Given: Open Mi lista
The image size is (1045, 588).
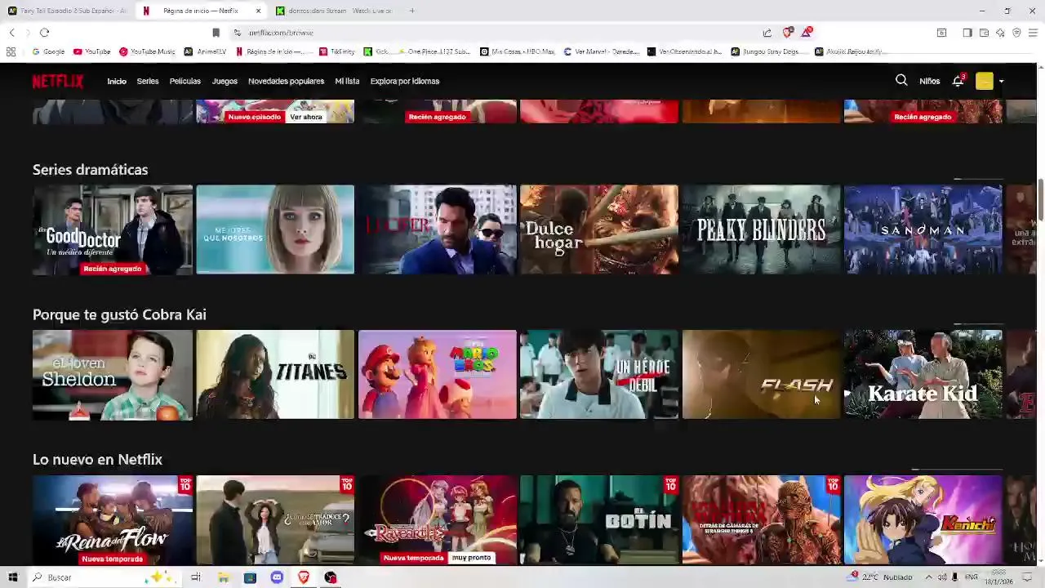Looking at the screenshot, I should click(347, 81).
